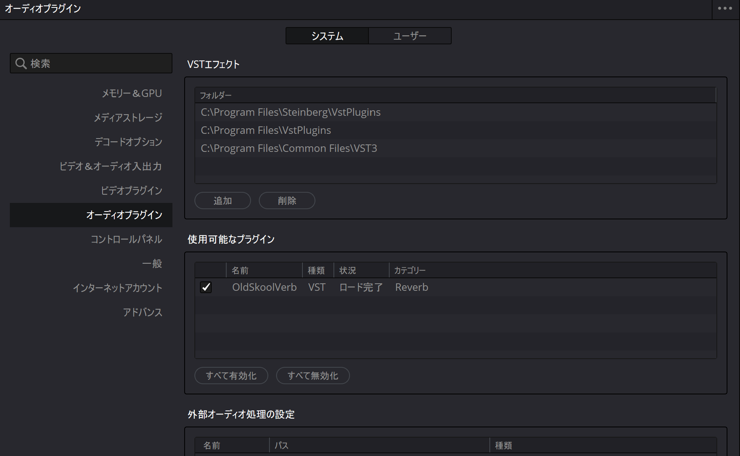740x456 pixels.
Task: Sort plugins by 名前 column header
Action: tap(264, 270)
